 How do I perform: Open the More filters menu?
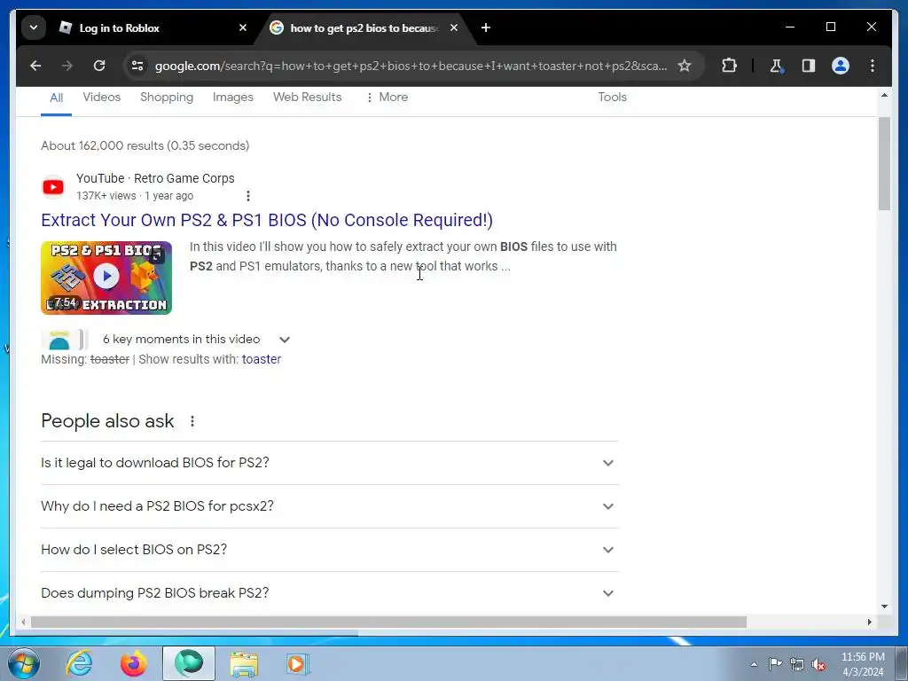(x=387, y=98)
